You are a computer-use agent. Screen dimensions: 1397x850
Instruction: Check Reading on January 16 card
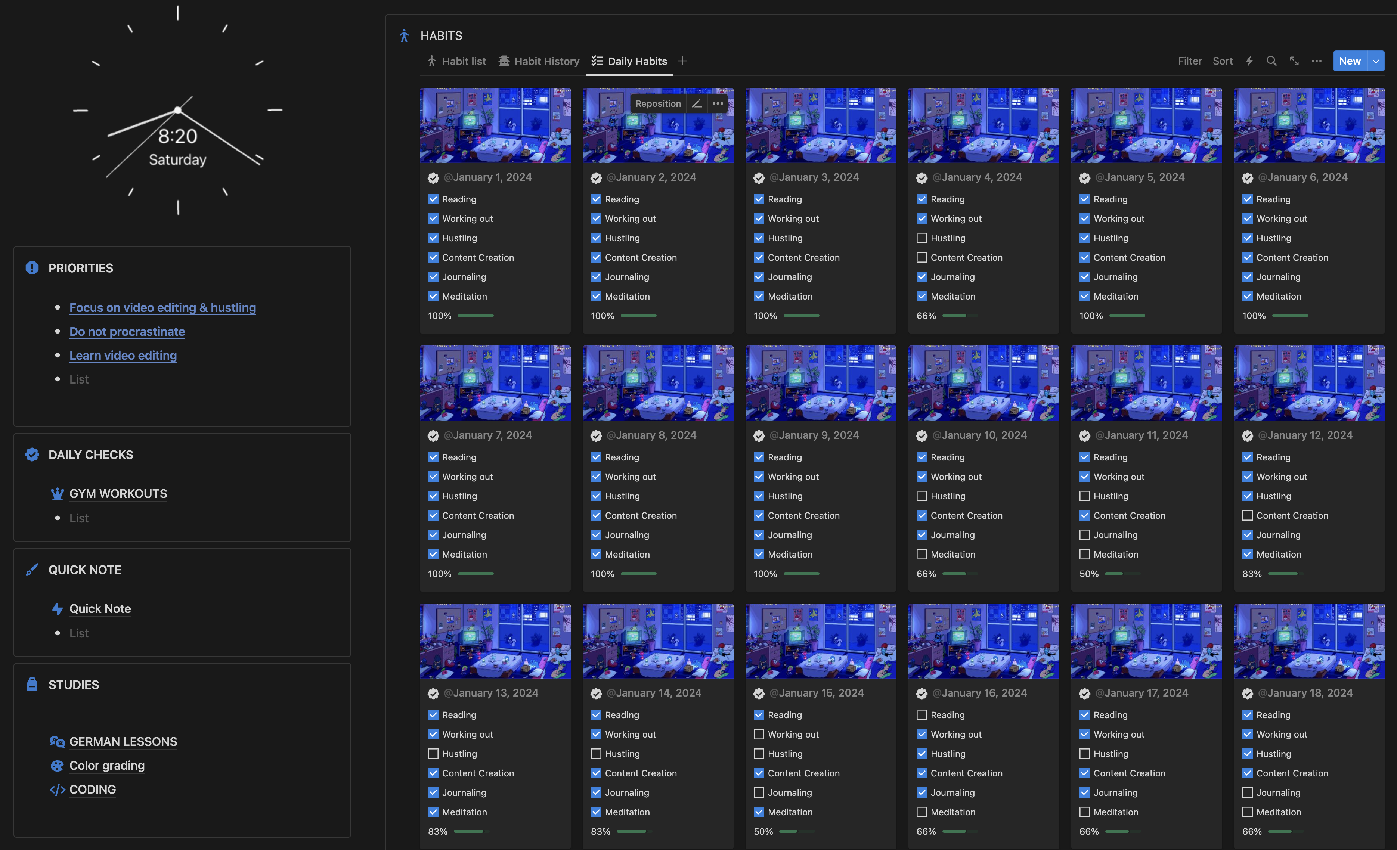point(922,715)
